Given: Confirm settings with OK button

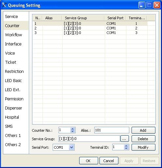Looking at the screenshot, I should (89, 161).
